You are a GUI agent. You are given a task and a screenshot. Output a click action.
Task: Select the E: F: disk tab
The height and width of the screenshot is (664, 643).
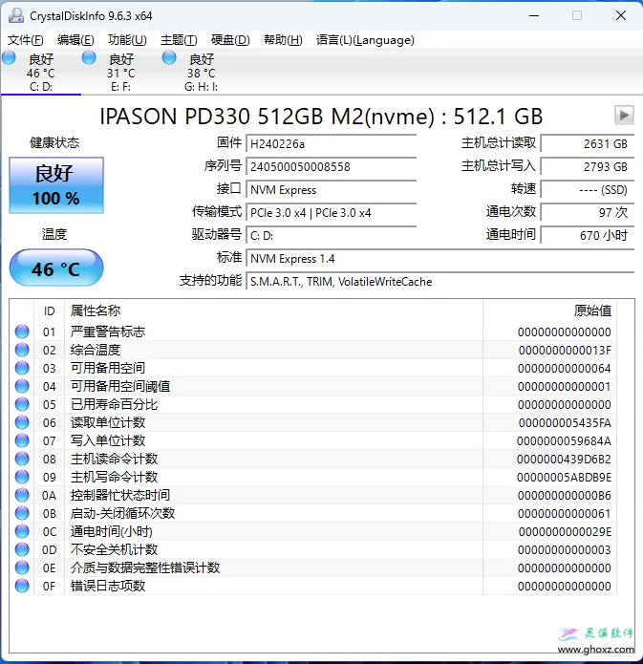[x=121, y=73]
